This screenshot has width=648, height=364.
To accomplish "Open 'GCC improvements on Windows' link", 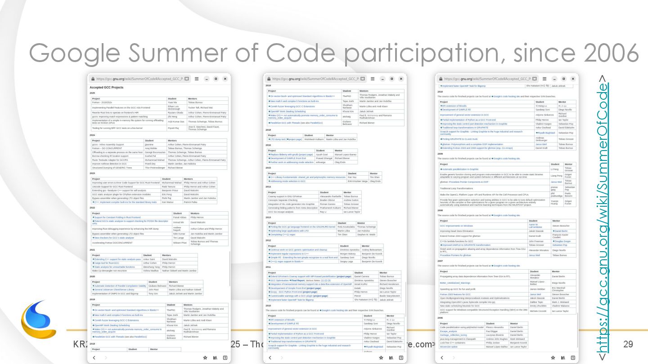I will tap(456, 226).
